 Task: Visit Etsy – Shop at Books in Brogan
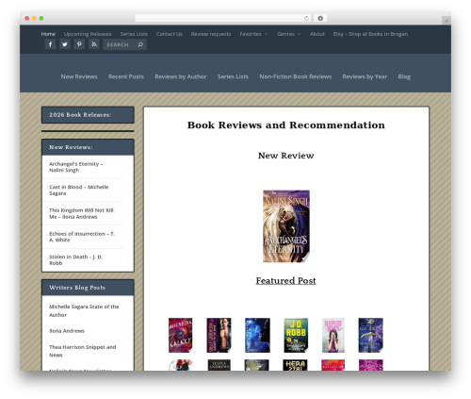tap(370, 34)
